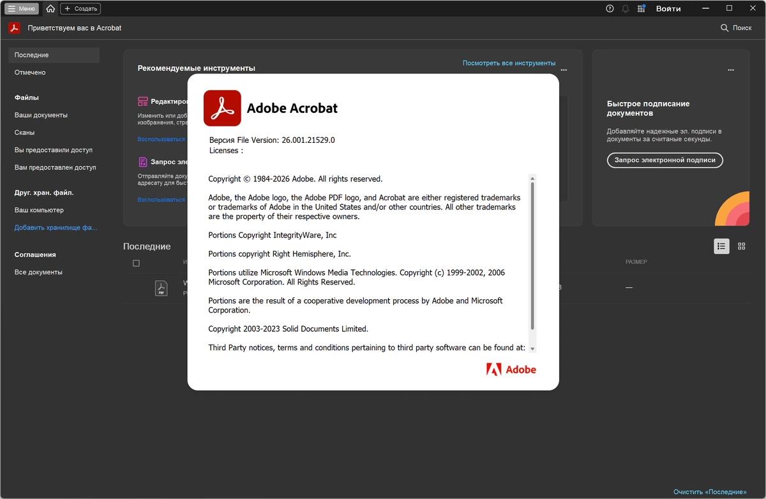Open Вам предоставлен доступ item
The image size is (766, 499).
(x=54, y=167)
